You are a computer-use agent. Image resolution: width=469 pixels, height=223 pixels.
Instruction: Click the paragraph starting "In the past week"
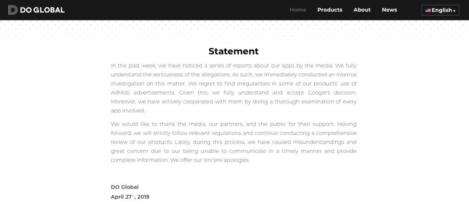coord(234,88)
